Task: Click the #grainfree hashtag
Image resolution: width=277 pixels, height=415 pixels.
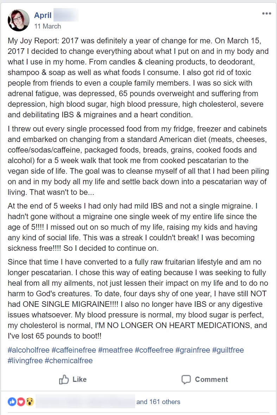Action: pos(193,350)
